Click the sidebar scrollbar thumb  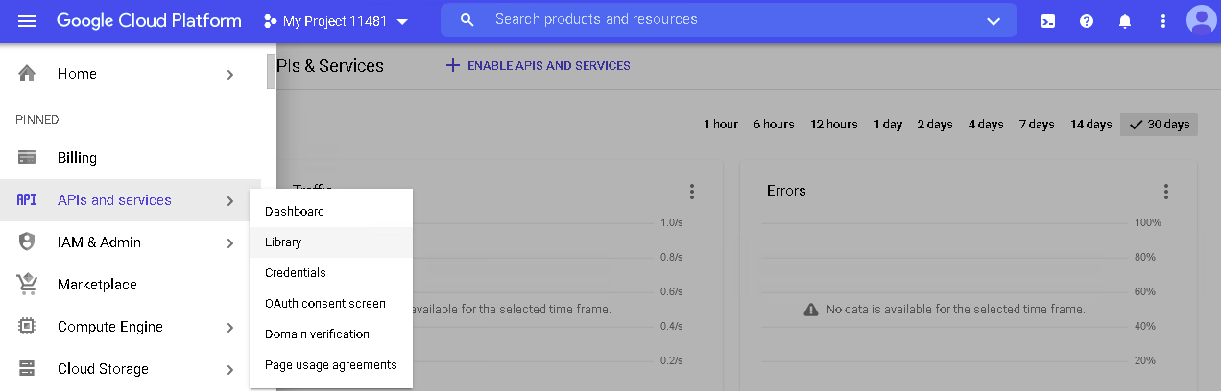point(271,71)
